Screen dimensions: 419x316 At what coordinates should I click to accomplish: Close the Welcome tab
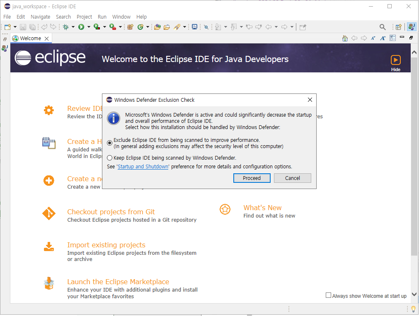[47, 38]
